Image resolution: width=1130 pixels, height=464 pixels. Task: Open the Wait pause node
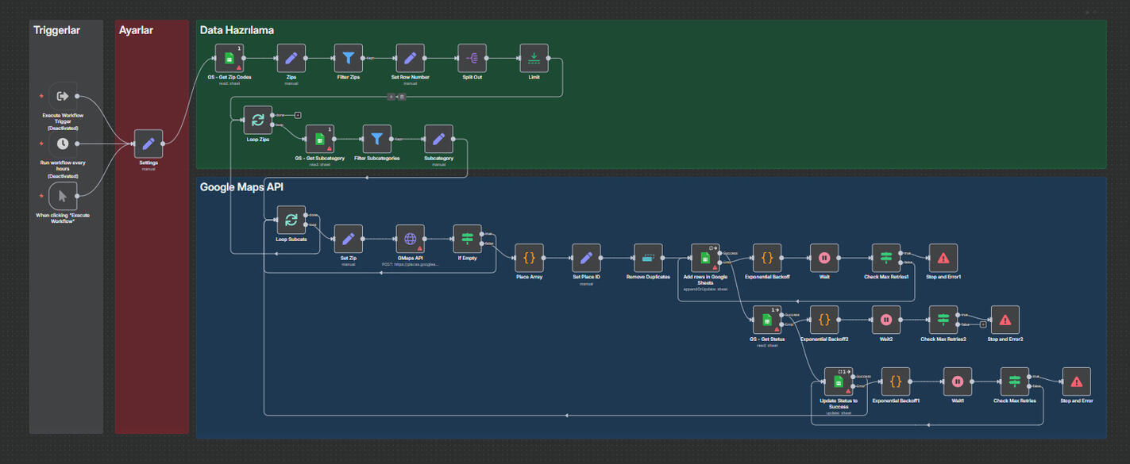[824, 256]
